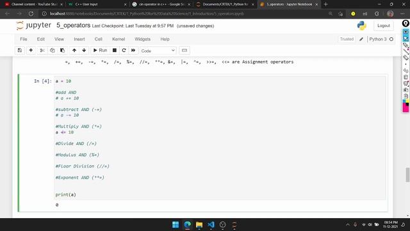Log out with the Logout button
Screen dimensions: 410x231
[x=384, y=26]
